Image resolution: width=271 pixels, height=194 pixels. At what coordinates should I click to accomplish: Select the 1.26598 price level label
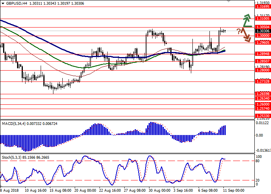point(263,94)
